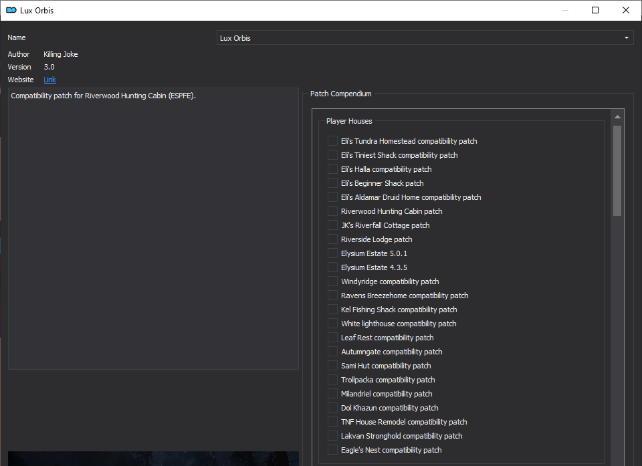
Task: Open the Website Link hyperlink
Action: pyautogui.click(x=49, y=80)
